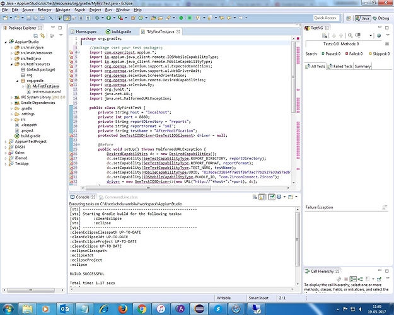Open Google Chrome from the taskbar
The image size is (394, 315).
tap(141, 308)
